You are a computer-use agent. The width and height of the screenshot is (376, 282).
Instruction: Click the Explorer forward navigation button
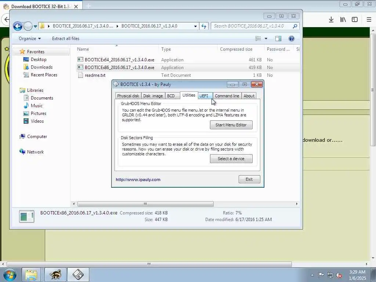click(x=28, y=26)
